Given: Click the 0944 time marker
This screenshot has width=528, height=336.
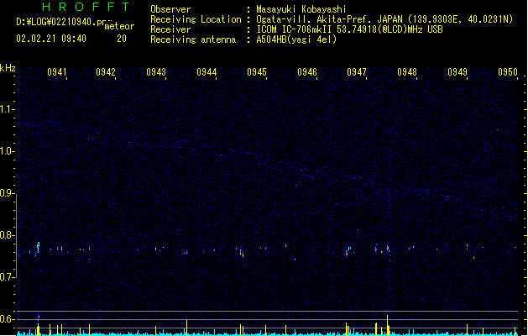Looking at the screenshot, I should (x=206, y=71).
